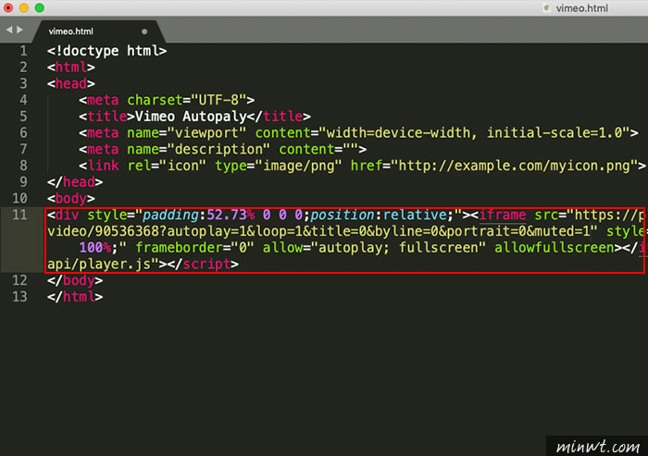Viewport: 648px width, 456px height.
Task: Click line number 1 in gutter
Action: click(23, 51)
